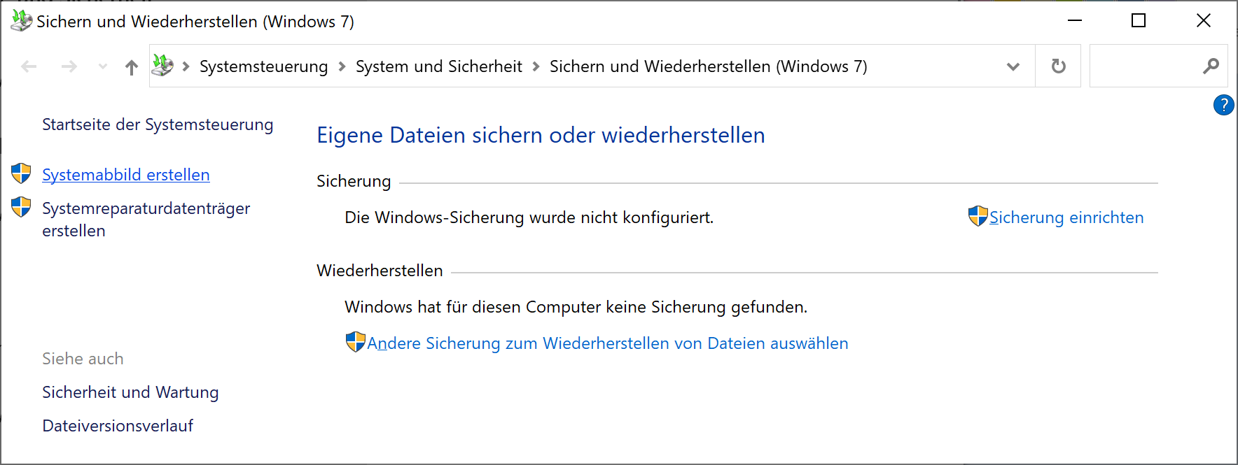This screenshot has width=1238, height=465.
Task: Open the address bar history dropdown
Action: point(1013,67)
